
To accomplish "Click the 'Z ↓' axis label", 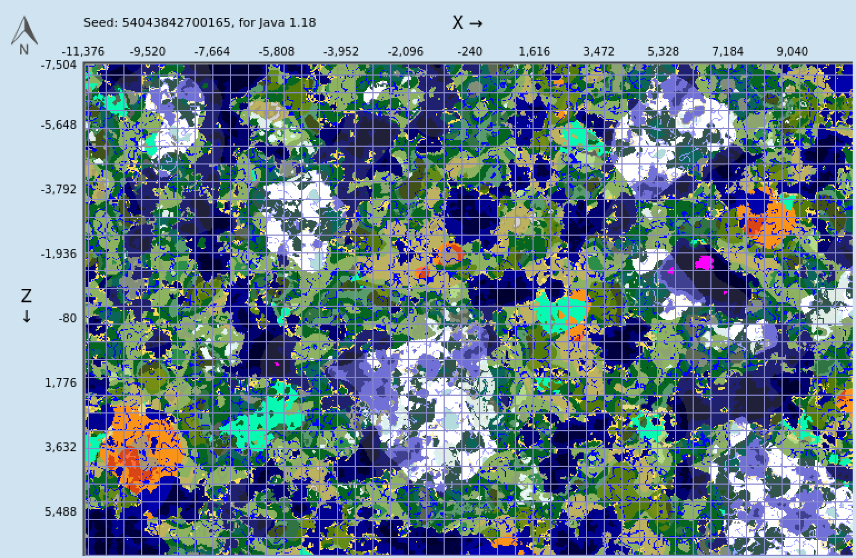I will pyautogui.click(x=26, y=305).
